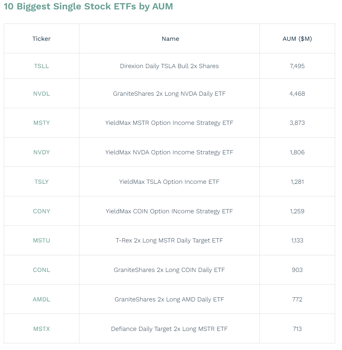The image size is (342, 350).
Task: Click the Ticker column header
Action: [41, 39]
